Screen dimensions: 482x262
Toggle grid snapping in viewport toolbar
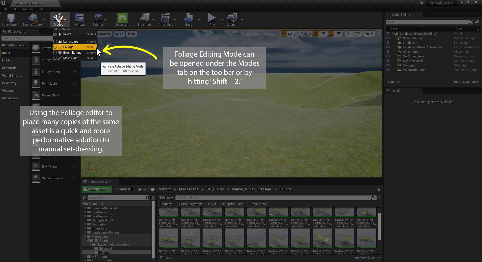click(x=316, y=34)
